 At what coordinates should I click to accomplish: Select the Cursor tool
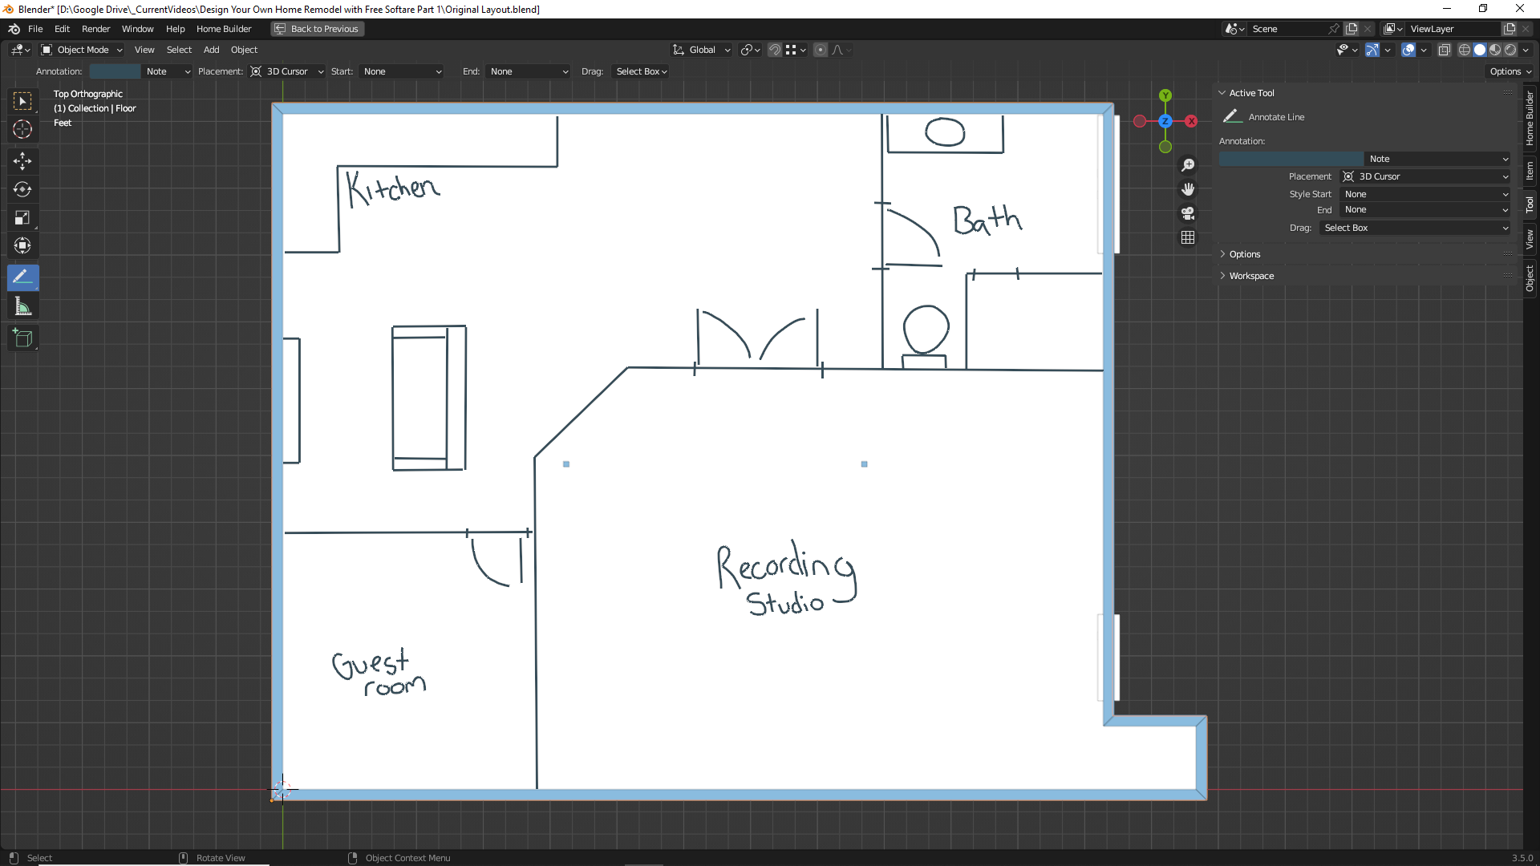click(x=22, y=129)
